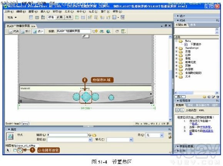The height and width of the screenshot is (166, 223).
Task: Click the Insert Row Above icon
Action: click(x=90, y=17)
